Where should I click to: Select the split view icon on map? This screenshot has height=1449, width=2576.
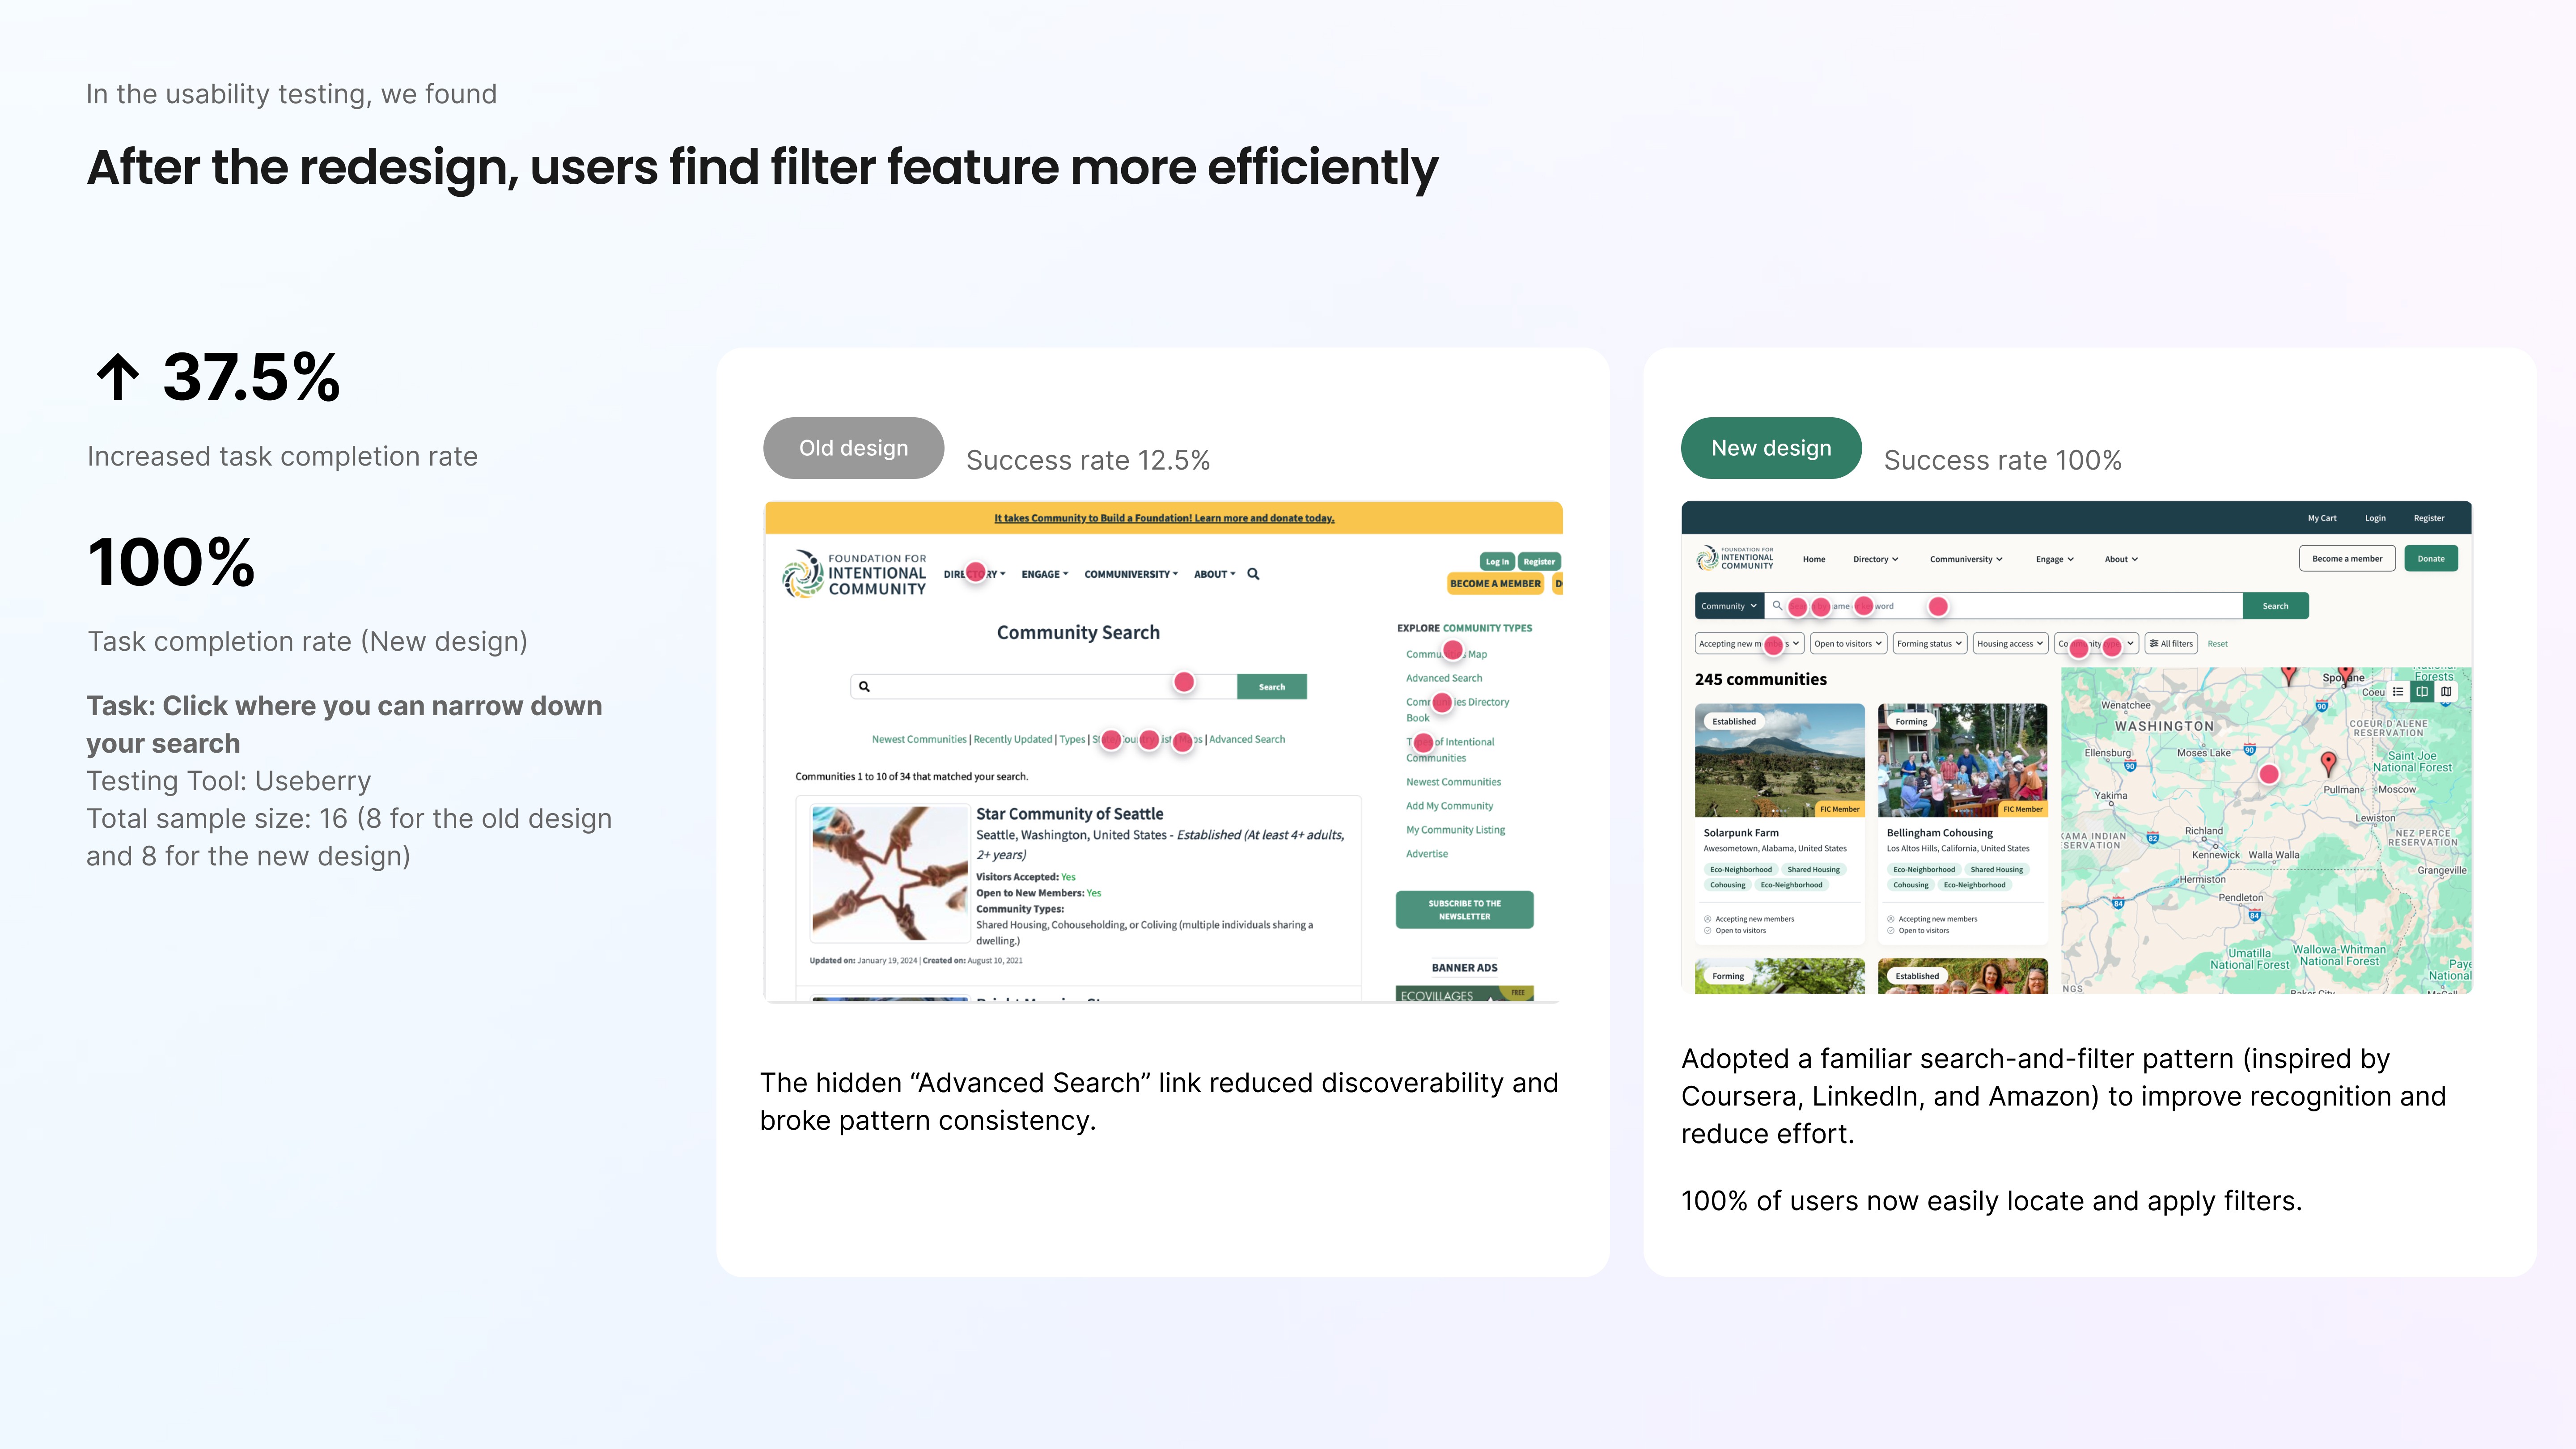pyautogui.click(x=2422, y=691)
